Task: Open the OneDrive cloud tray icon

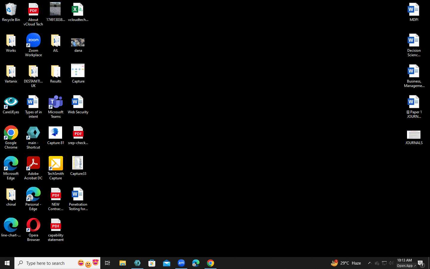Action: [377, 263]
